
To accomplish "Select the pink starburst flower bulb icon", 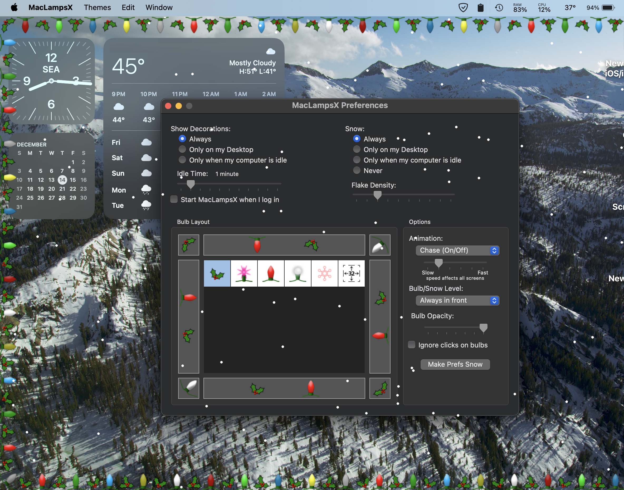I will pos(244,273).
